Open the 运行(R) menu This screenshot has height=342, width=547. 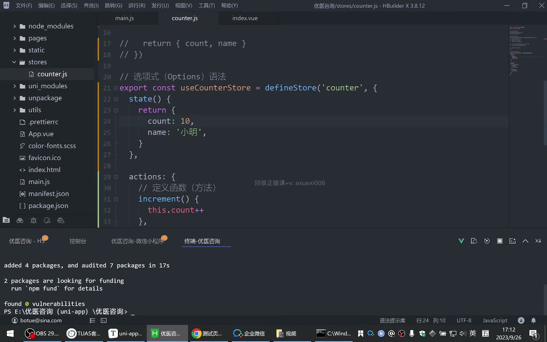[x=137, y=6]
